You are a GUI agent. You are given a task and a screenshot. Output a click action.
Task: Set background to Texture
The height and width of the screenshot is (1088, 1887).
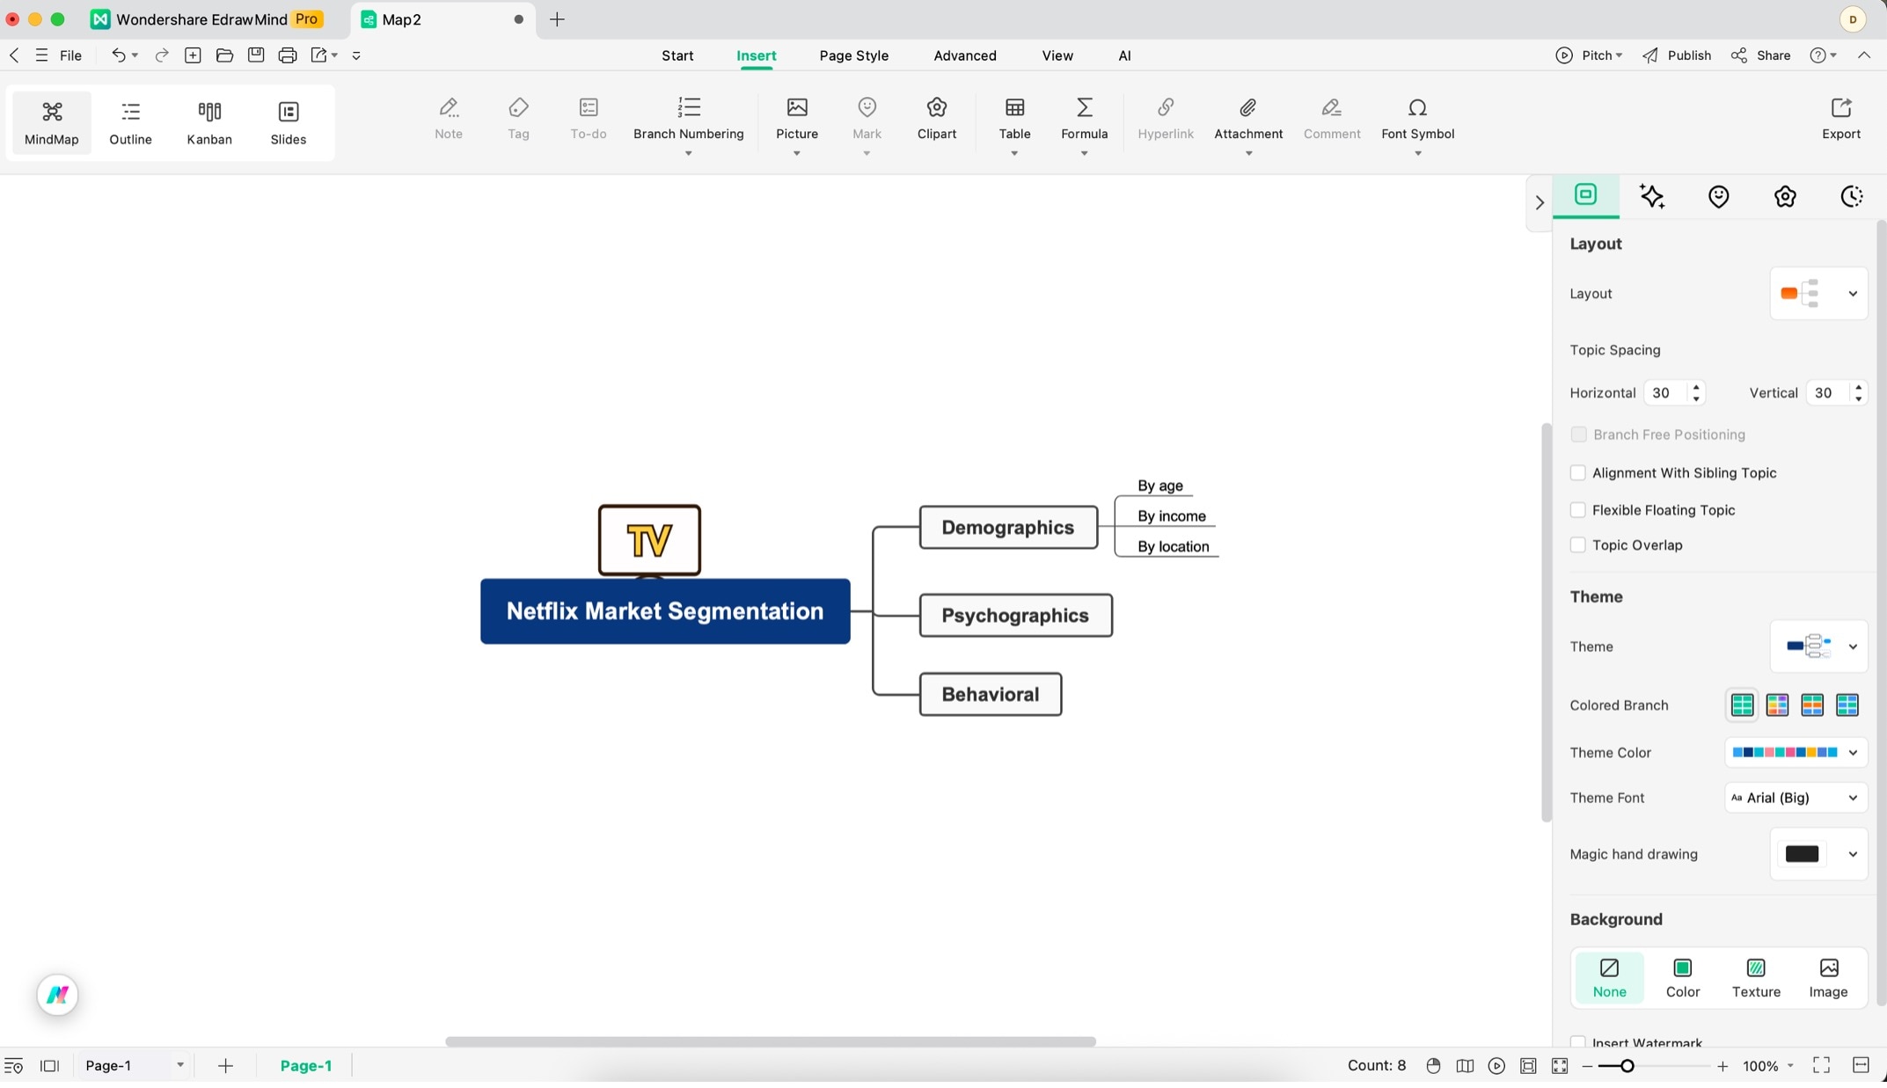click(1755, 977)
